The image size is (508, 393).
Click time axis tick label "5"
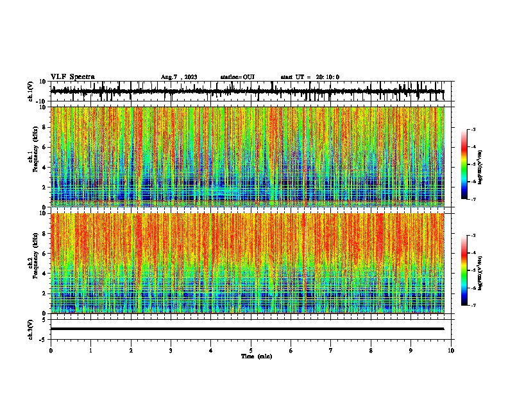click(x=251, y=351)
